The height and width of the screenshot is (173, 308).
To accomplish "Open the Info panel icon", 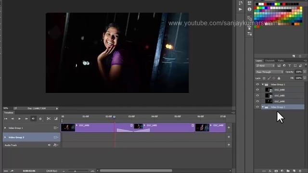I will 249,9.
